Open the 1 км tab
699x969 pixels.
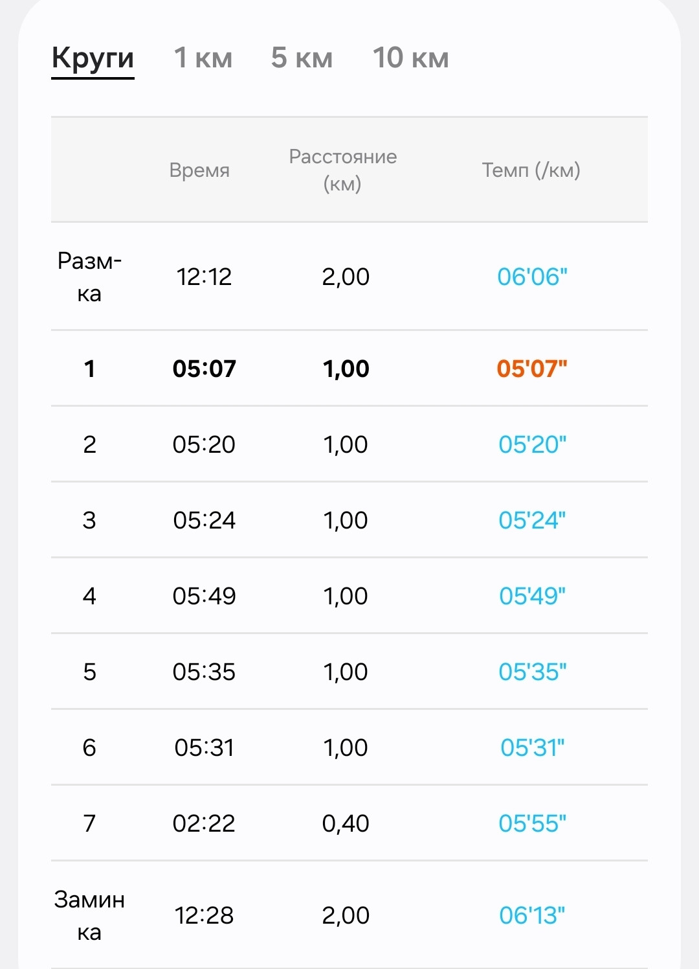[x=203, y=58]
